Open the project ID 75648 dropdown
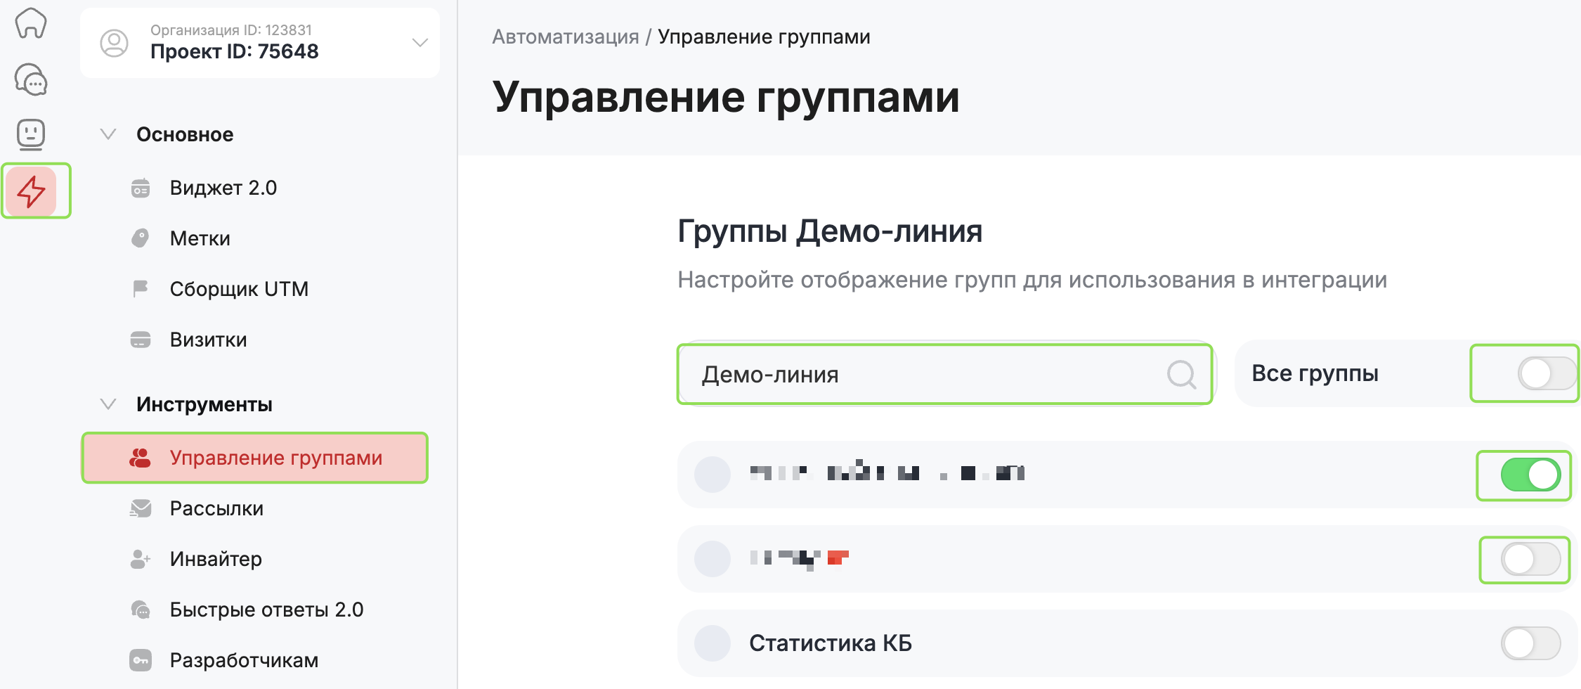The height and width of the screenshot is (689, 1581). 419,43
